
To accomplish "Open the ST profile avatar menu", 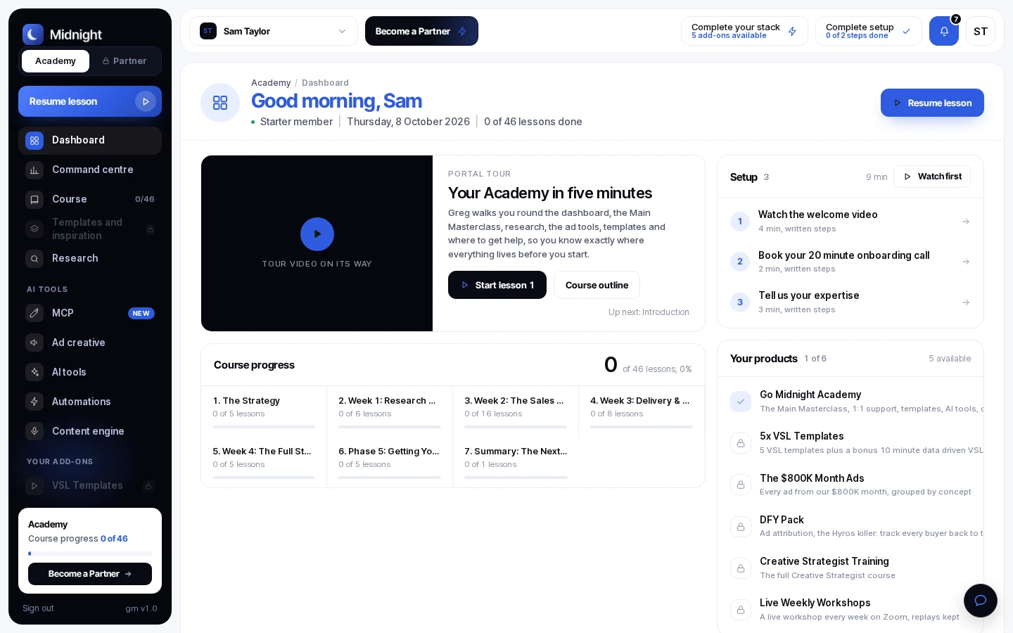I will (981, 31).
